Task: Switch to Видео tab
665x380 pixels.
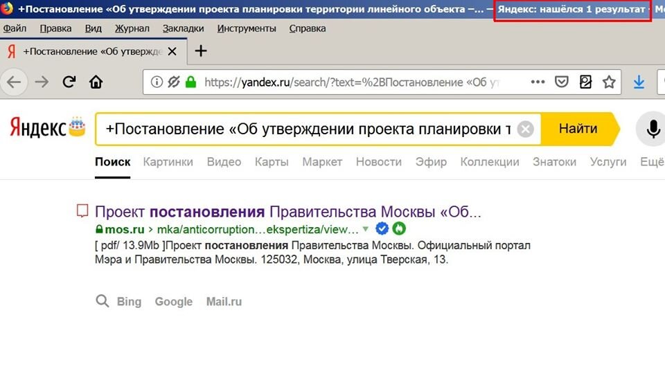Action: click(224, 162)
